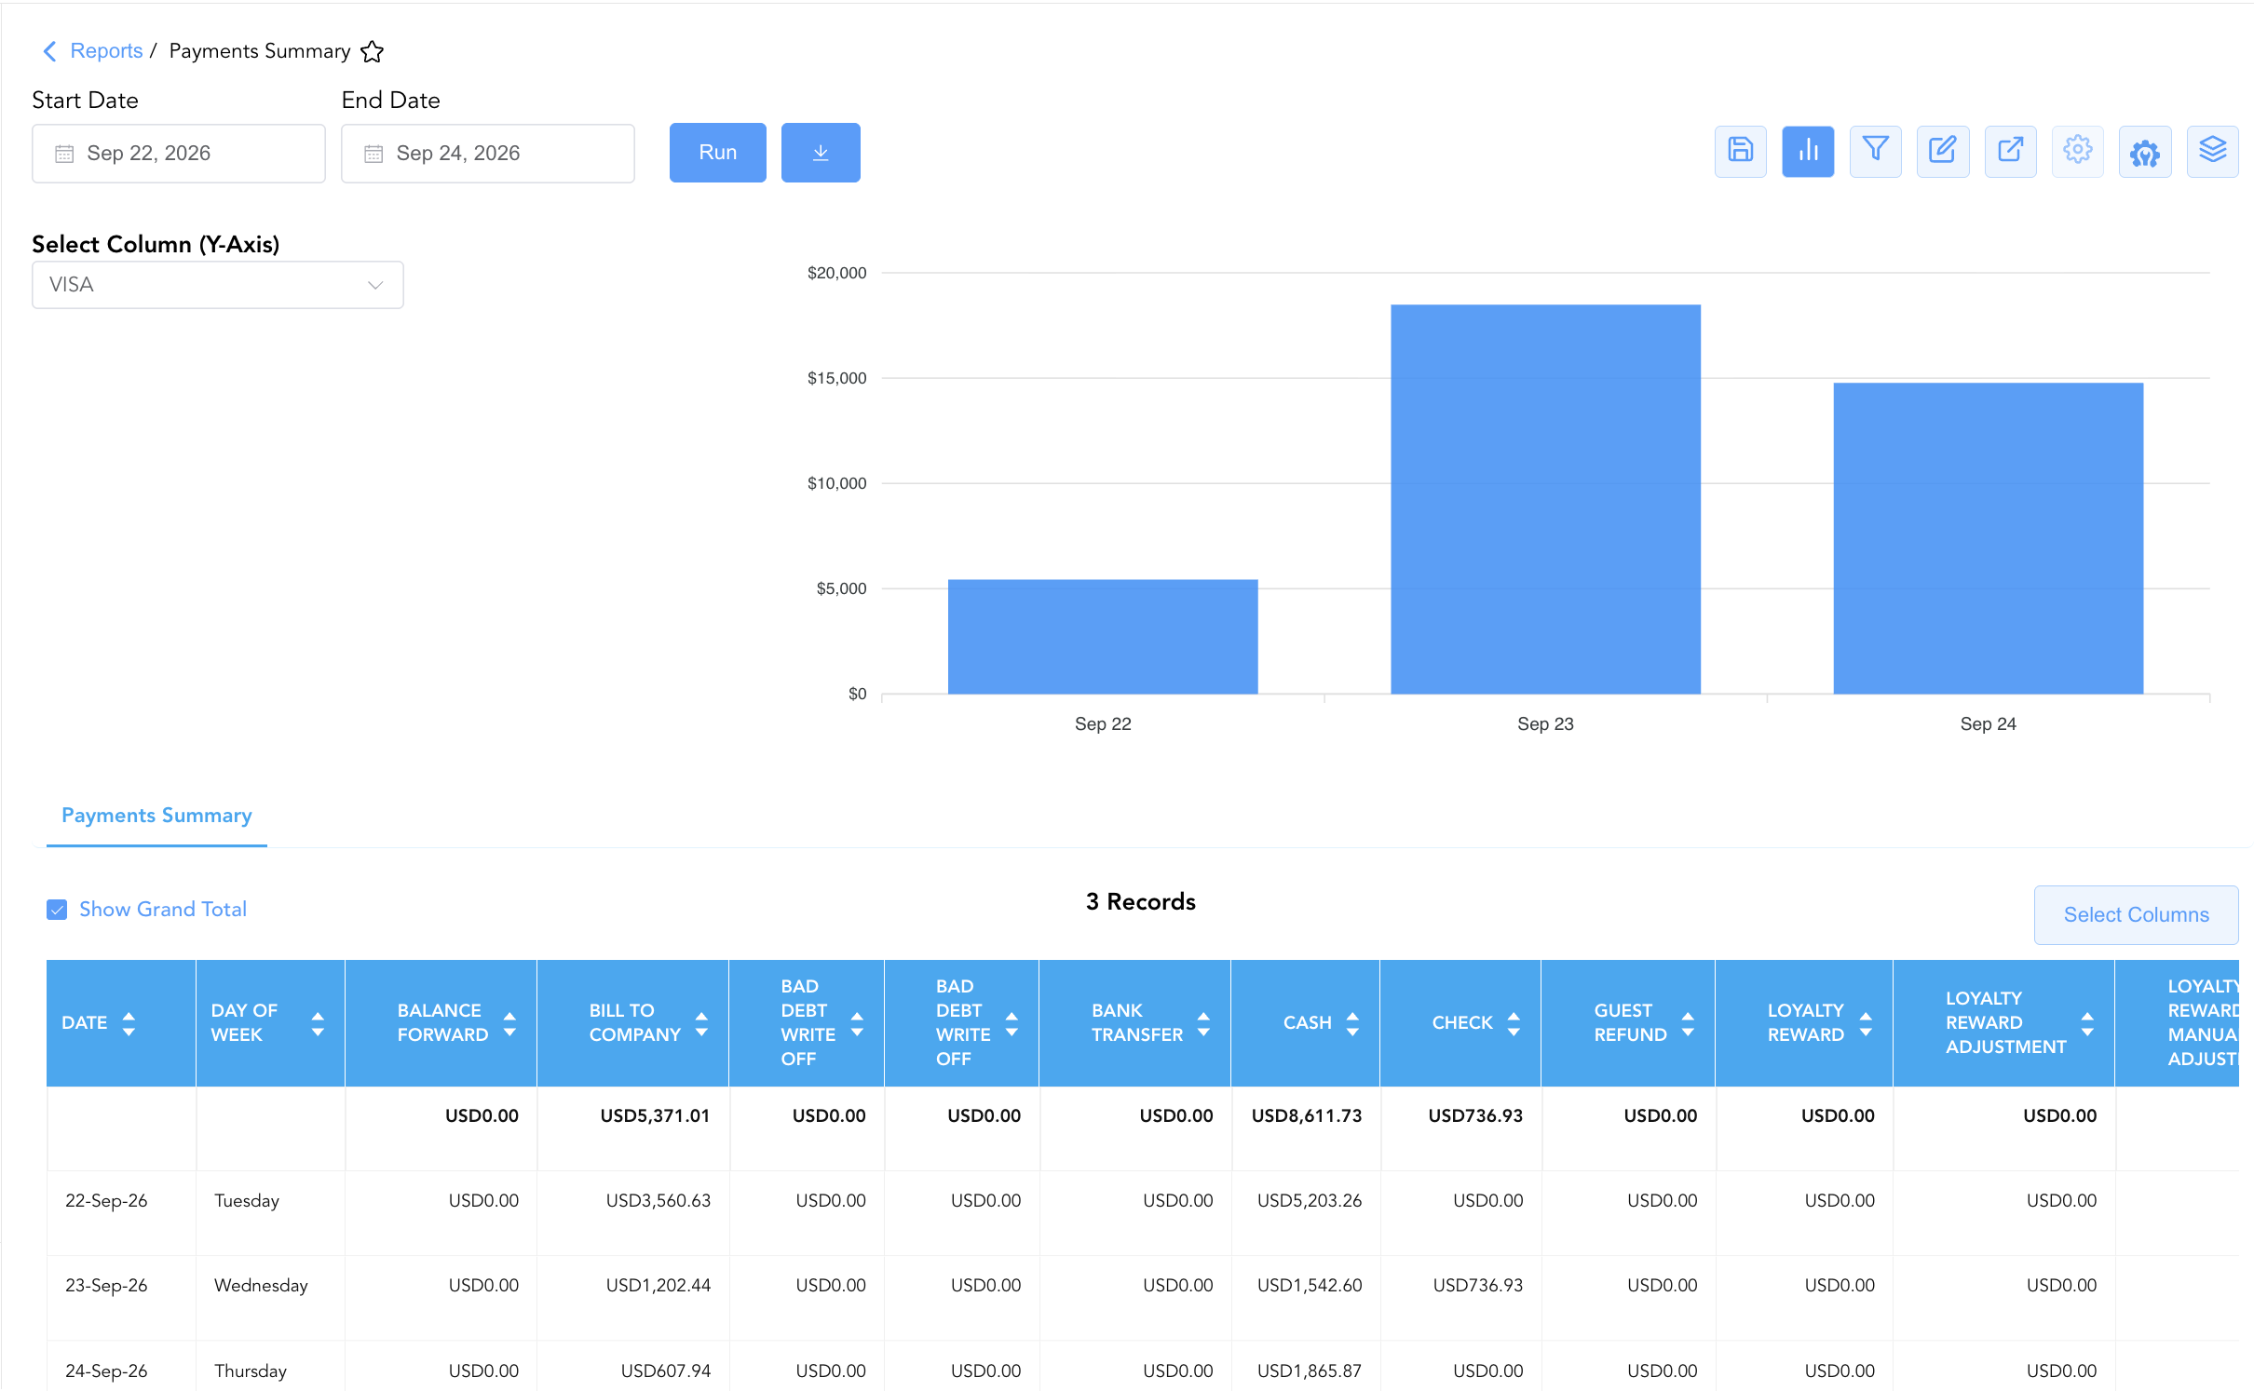The image size is (2254, 1391).
Task: Select the Payments Summary tab
Action: point(156,816)
